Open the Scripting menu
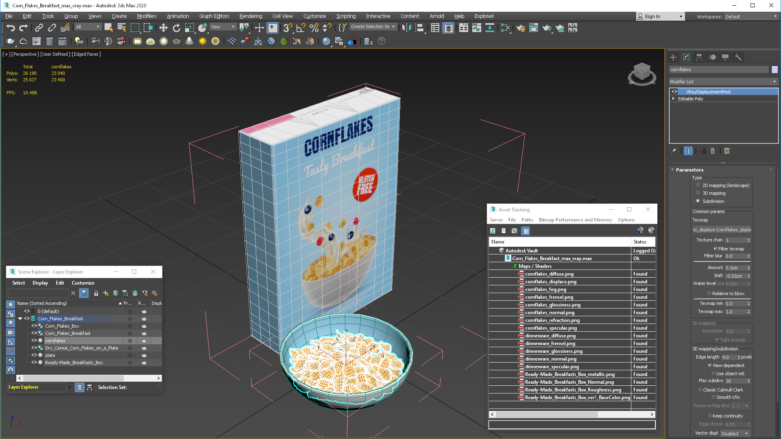This screenshot has width=781, height=439. tap(346, 16)
